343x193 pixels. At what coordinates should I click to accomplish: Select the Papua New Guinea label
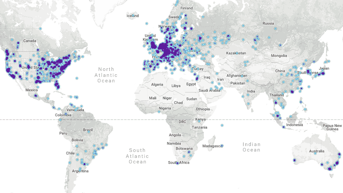(x=332, y=128)
